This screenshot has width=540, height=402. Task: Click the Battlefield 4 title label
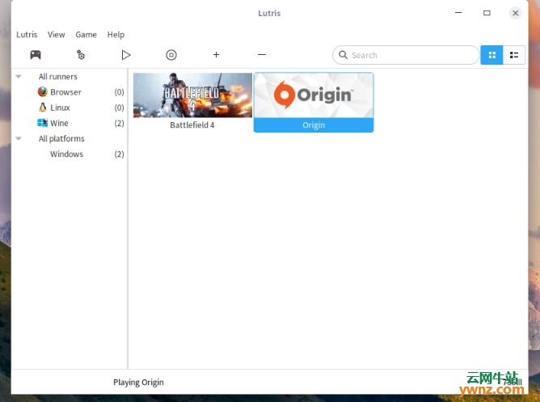192,125
